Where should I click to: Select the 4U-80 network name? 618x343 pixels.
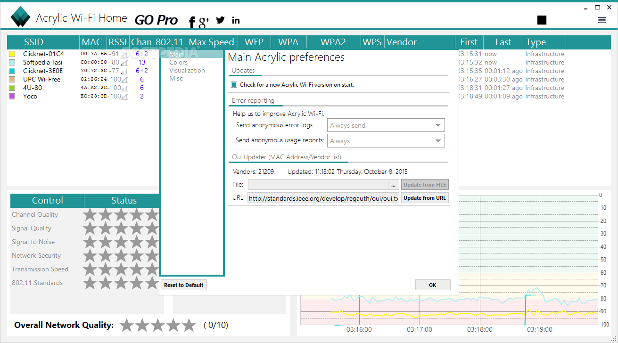click(x=33, y=88)
